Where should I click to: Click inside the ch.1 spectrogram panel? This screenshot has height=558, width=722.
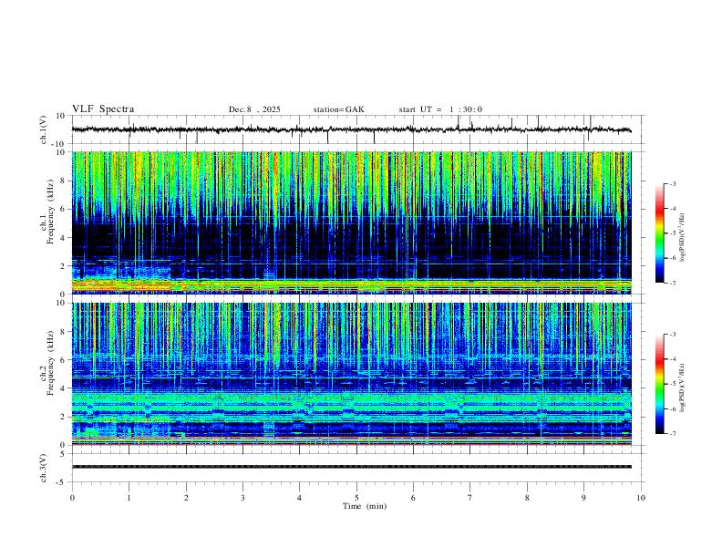(x=352, y=222)
